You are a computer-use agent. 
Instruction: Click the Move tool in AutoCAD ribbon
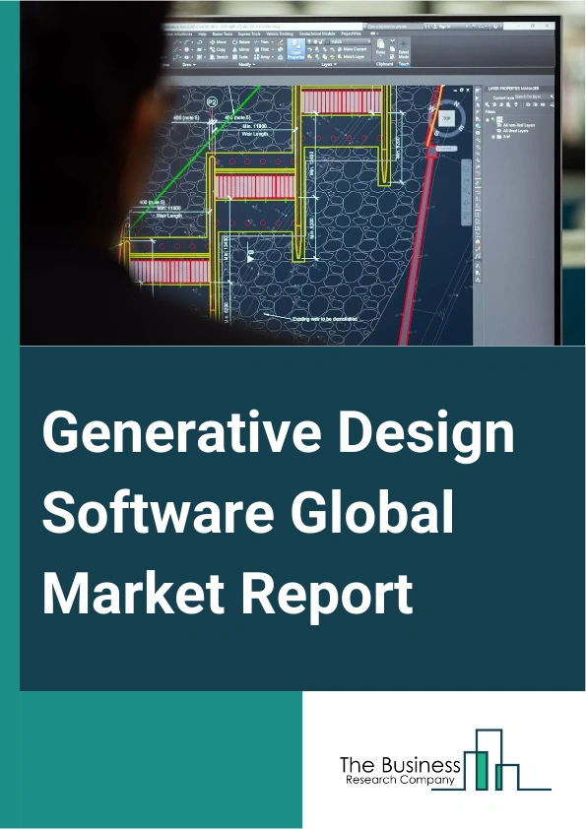pyautogui.click(x=218, y=41)
